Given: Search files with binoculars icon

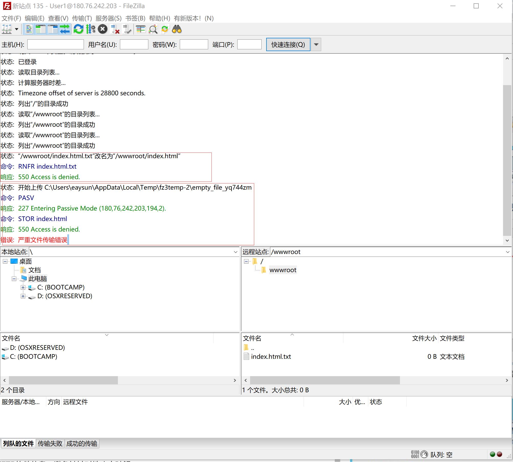Looking at the screenshot, I should [x=177, y=29].
